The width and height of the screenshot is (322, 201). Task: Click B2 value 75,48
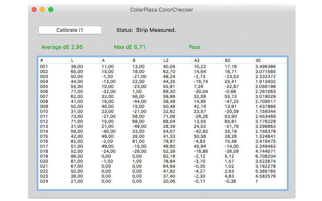click(231, 142)
